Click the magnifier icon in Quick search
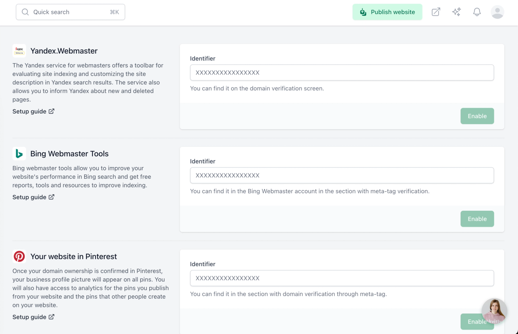518x334 pixels. (x=25, y=12)
